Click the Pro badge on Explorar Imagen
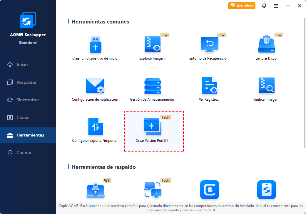 pos(164,35)
